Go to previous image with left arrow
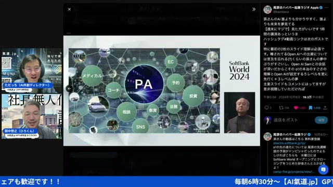The width and height of the screenshot is (333, 187). coord(69,89)
